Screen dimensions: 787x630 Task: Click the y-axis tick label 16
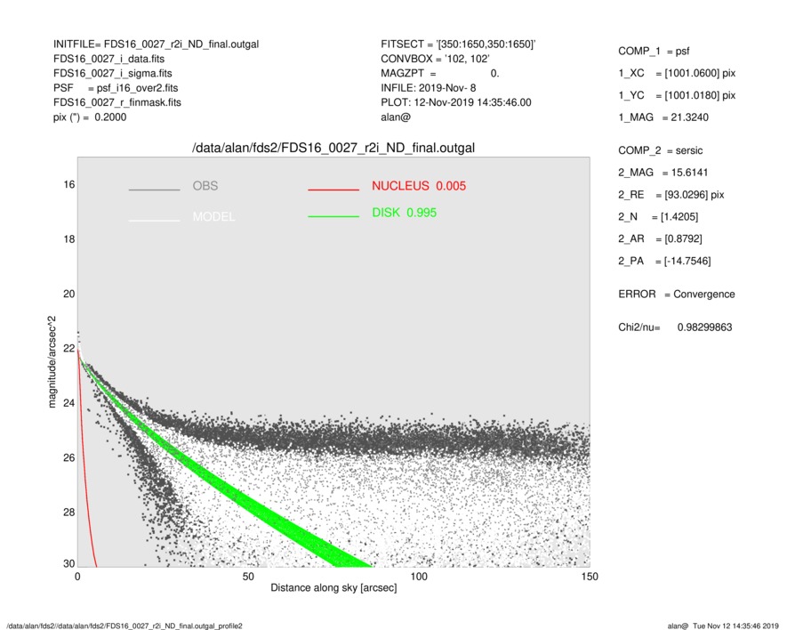[68, 185]
